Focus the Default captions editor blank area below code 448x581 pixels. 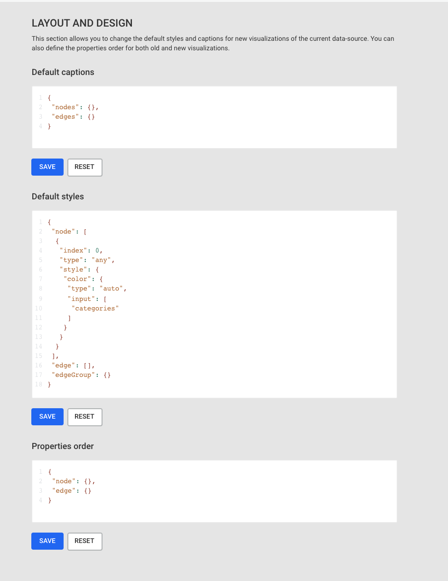[215, 139]
